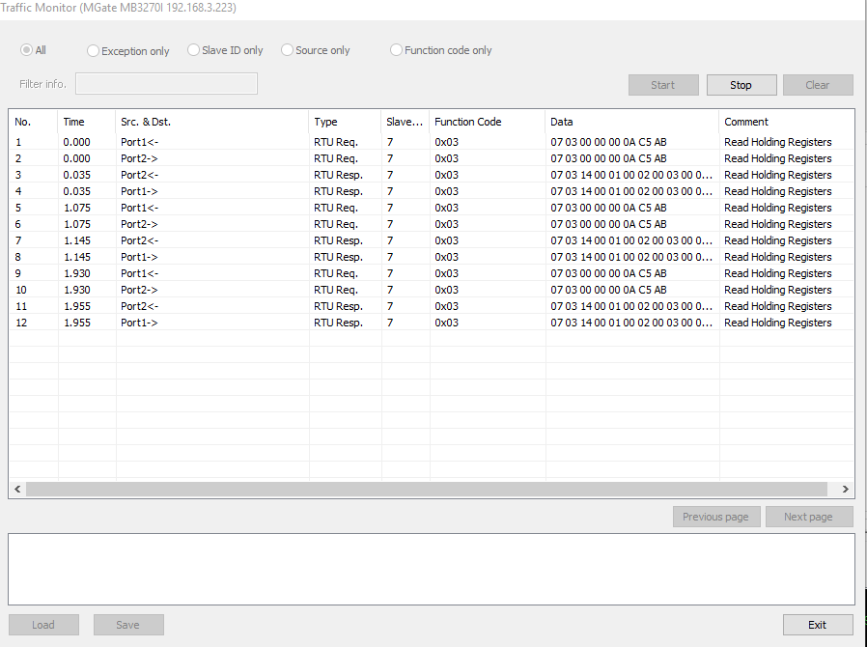The height and width of the screenshot is (647, 867).
Task: Click the Slave column header
Action: pyautogui.click(x=406, y=122)
